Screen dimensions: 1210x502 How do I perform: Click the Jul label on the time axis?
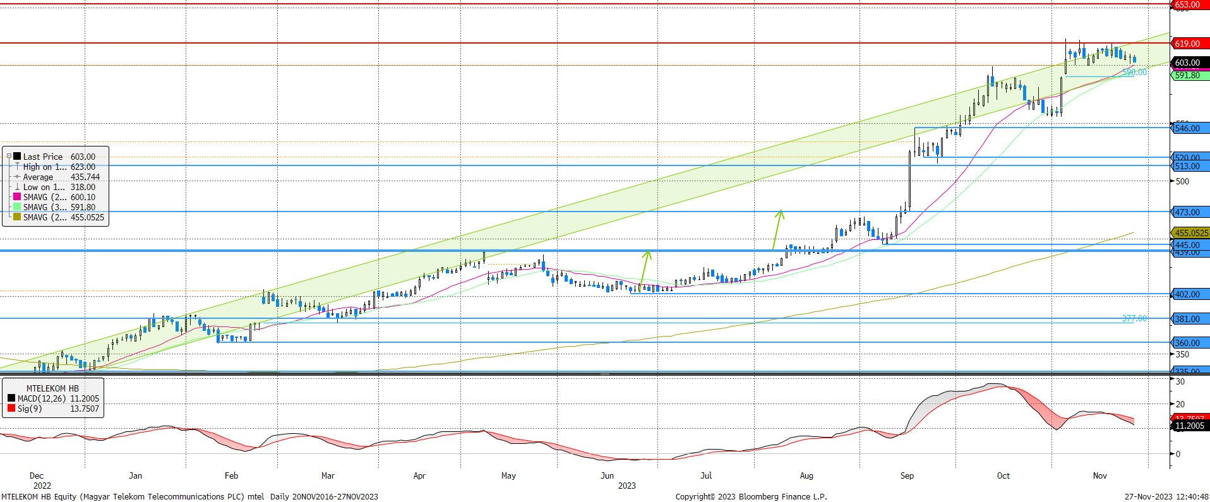706,475
